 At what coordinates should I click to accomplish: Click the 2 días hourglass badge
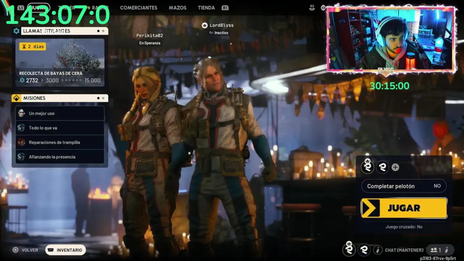pyautogui.click(x=33, y=46)
